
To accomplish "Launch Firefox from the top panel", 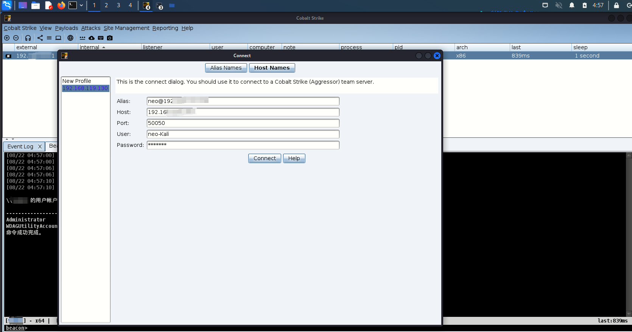I will [x=61, y=5].
